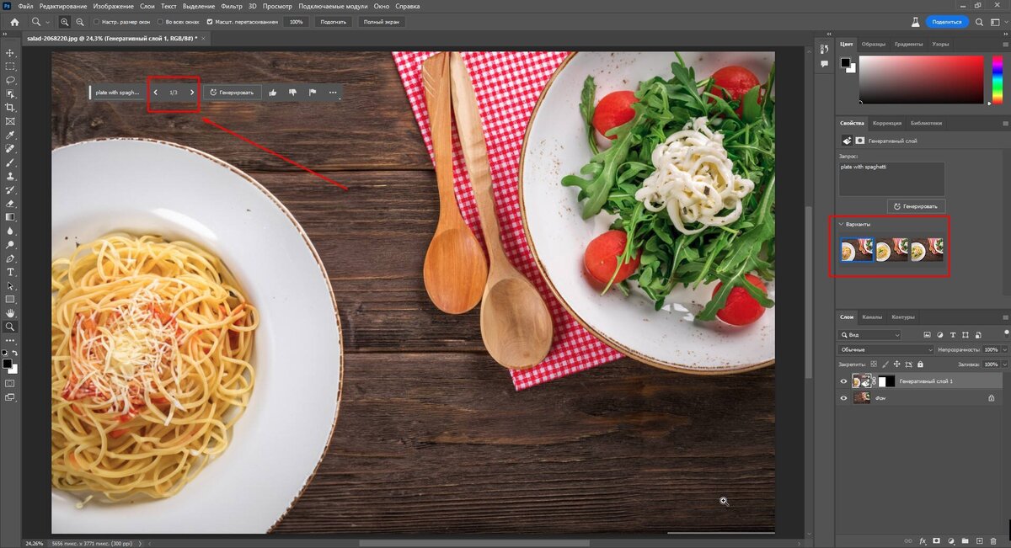This screenshot has width=1011, height=548.
Task: Click Генерировать in the contextual taskbar
Action: [x=232, y=93]
